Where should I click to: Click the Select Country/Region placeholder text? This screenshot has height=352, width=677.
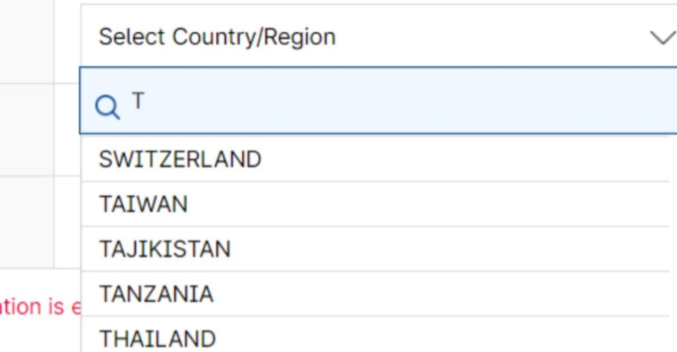coord(217,37)
